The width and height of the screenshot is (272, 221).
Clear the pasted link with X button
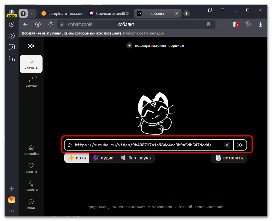pos(227,145)
